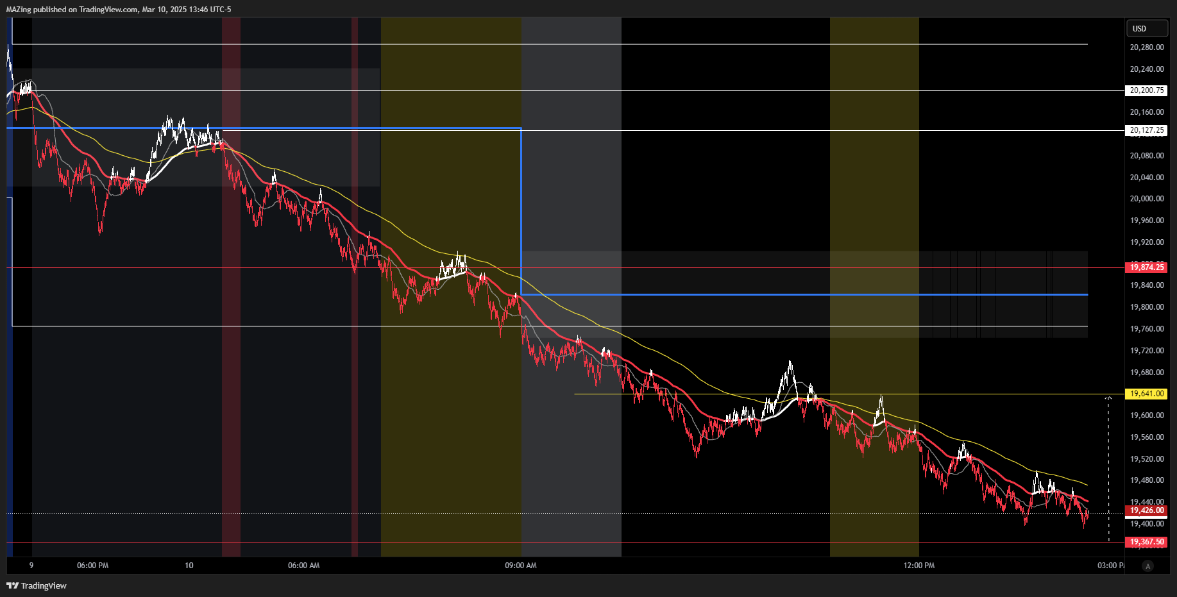The height and width of the screenshot is (597, 1177).
Task: Click the 20,160.00 price scale value
Action: click(x=1147, y=112)
